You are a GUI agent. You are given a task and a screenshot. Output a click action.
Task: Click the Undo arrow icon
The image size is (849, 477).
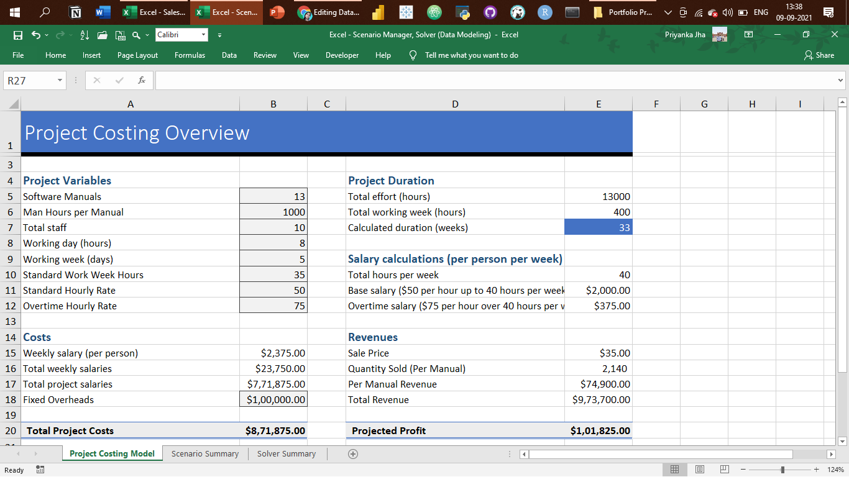[x=36, y=35]
